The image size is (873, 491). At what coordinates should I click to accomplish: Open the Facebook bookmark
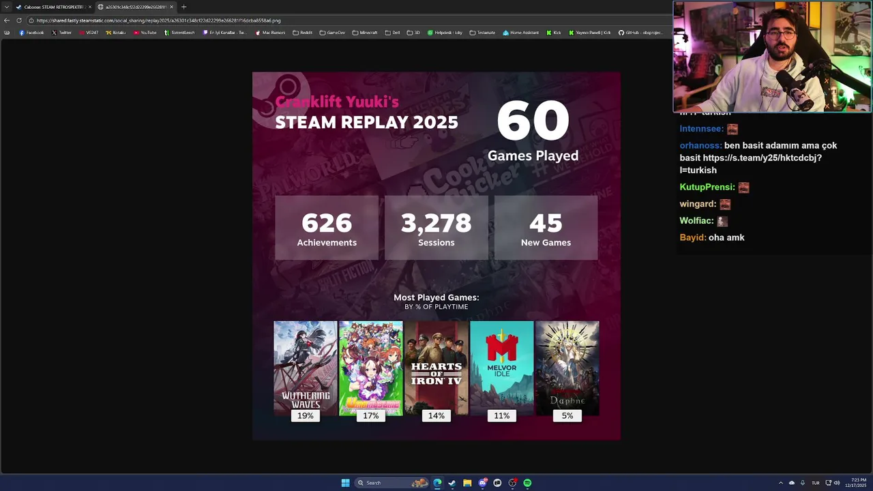coord(31,33)
